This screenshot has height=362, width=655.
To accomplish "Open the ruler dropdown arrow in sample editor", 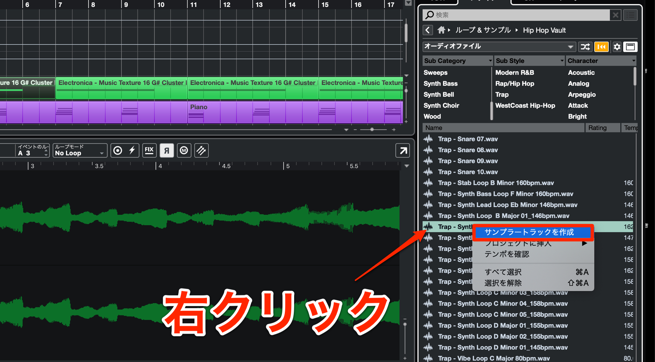I will tap(407, 166).
